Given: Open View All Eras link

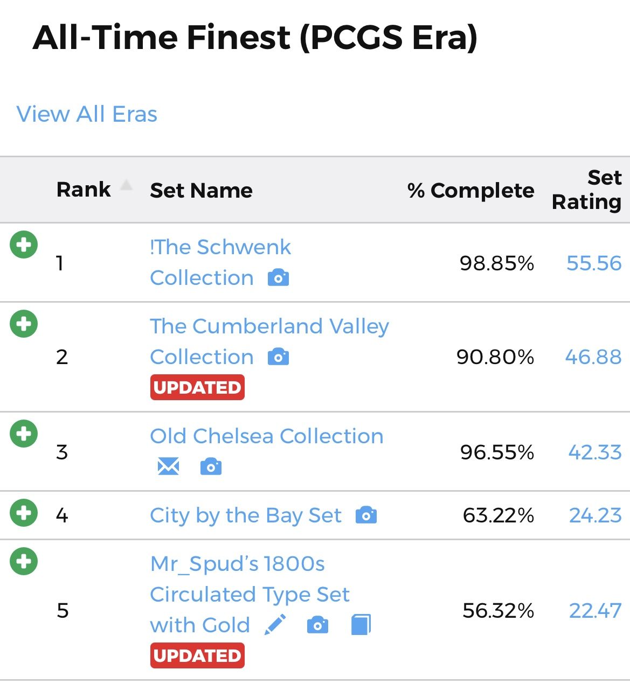Looking at the screenshot, I should click(87, 114).
